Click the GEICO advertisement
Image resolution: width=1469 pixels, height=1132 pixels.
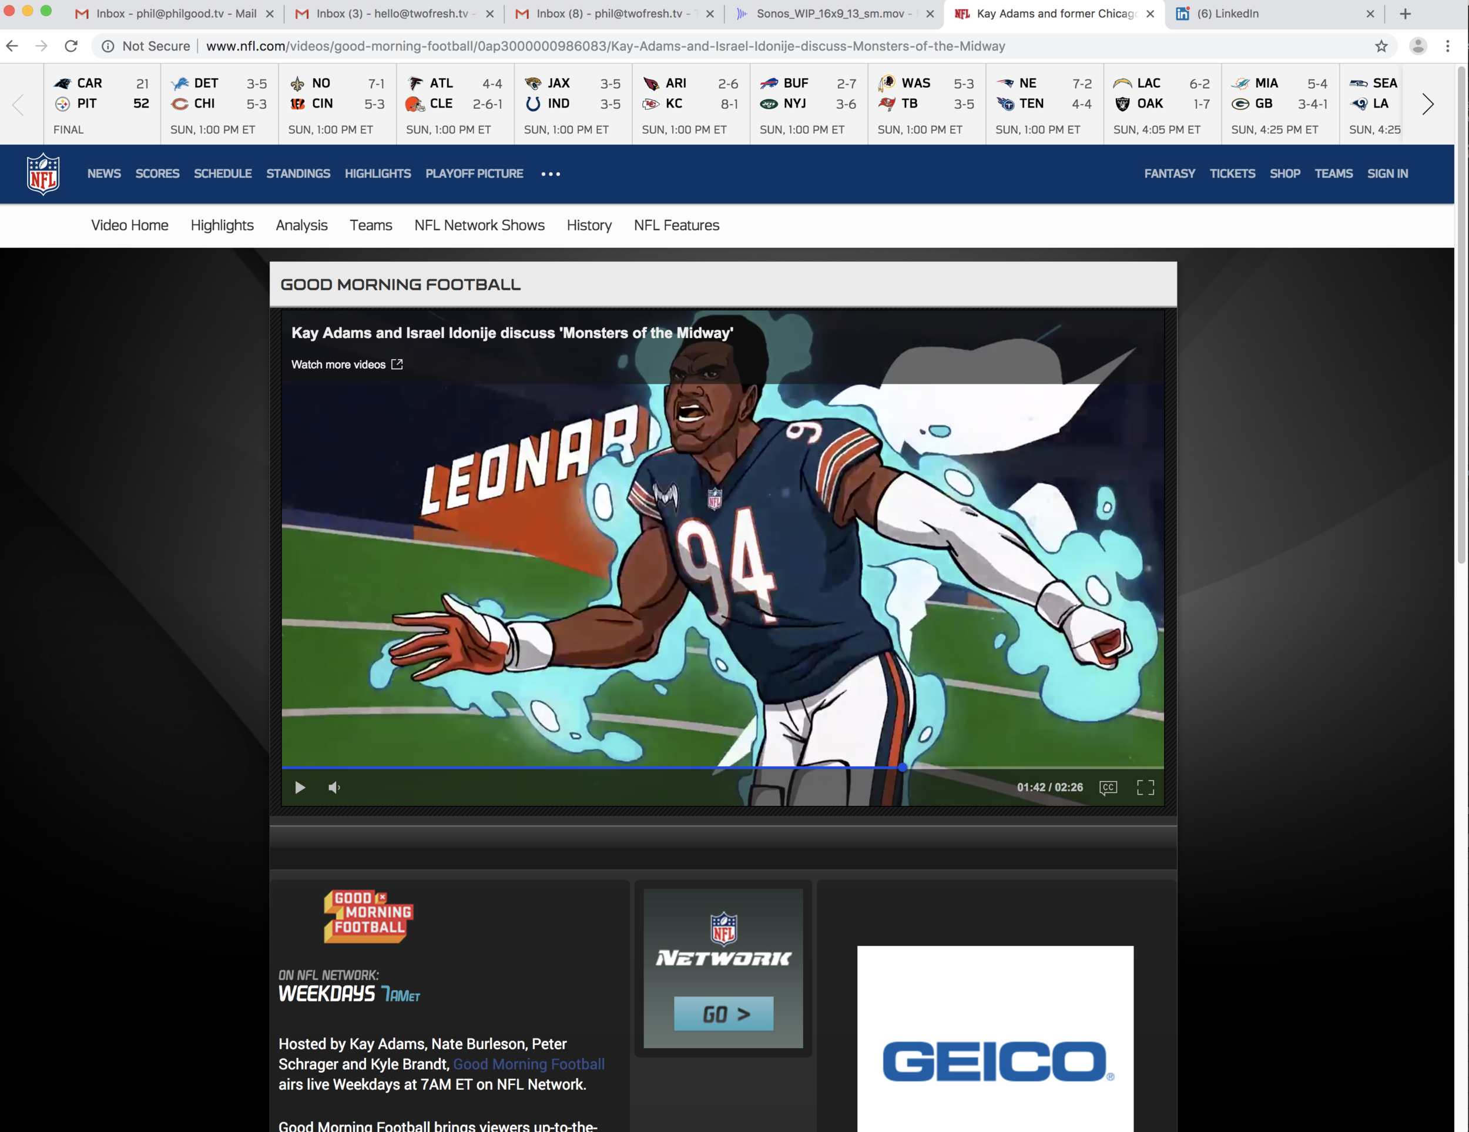[995, 1039]
